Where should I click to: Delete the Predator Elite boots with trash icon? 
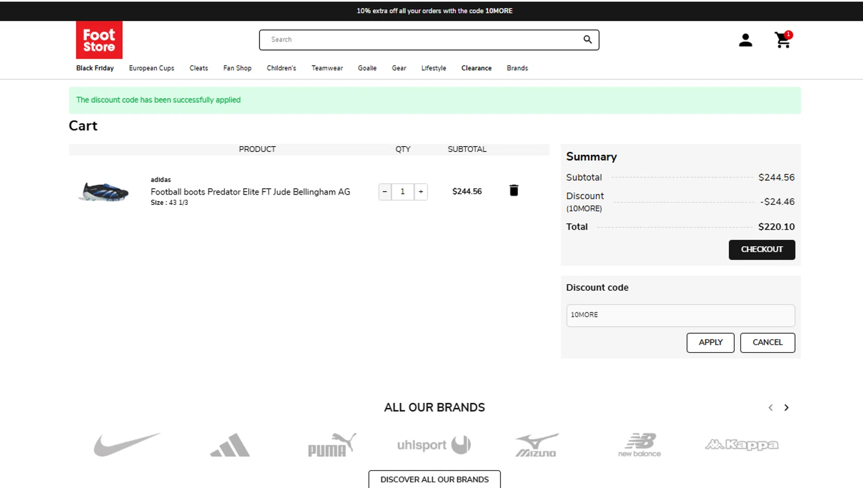point(514,190)
